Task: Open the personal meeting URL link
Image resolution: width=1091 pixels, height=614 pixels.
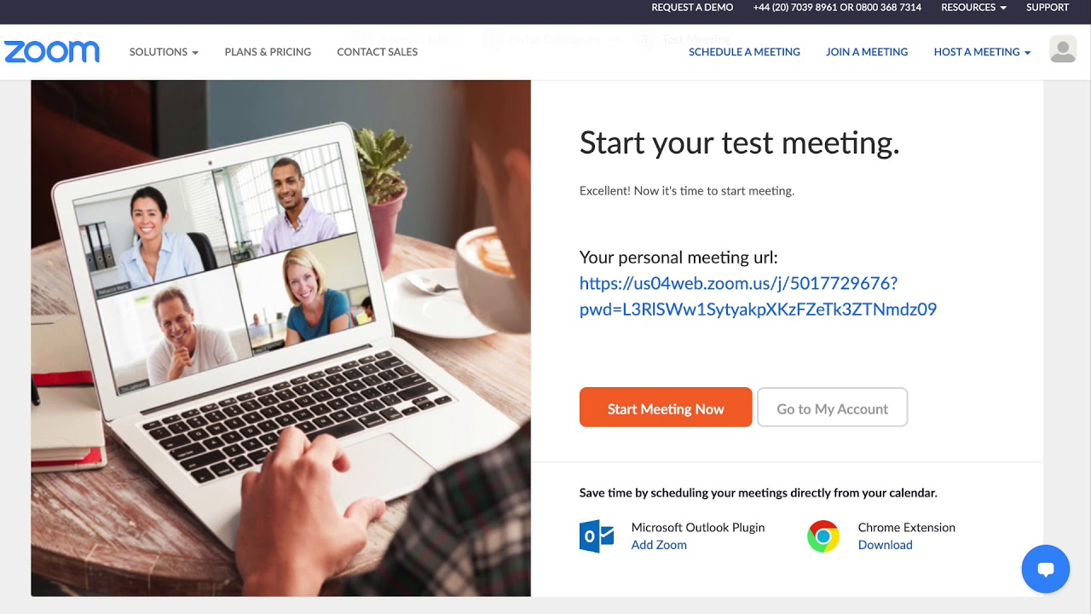Action: [758, 296]
